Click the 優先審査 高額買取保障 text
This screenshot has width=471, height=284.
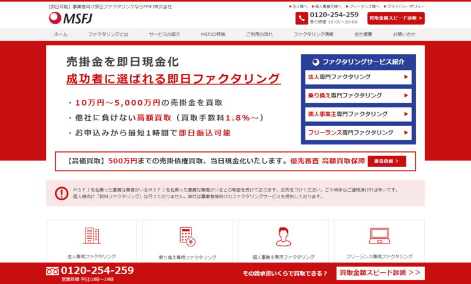328,161
